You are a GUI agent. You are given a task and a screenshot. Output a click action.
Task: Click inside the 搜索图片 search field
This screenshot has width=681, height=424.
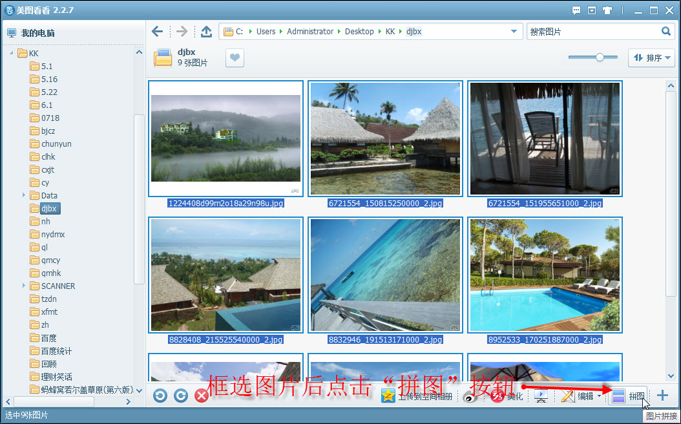[x=593, y=31]
